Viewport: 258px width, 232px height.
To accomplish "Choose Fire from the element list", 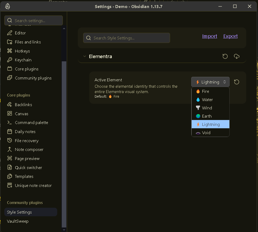I will (x=210, y=91).
